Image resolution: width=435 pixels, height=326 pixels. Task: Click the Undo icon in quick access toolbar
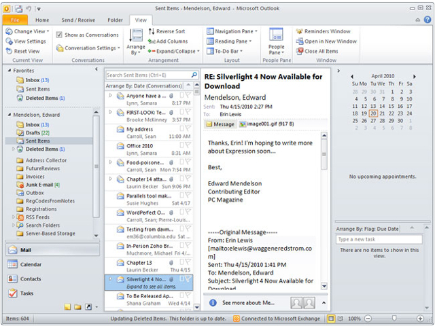29,9
